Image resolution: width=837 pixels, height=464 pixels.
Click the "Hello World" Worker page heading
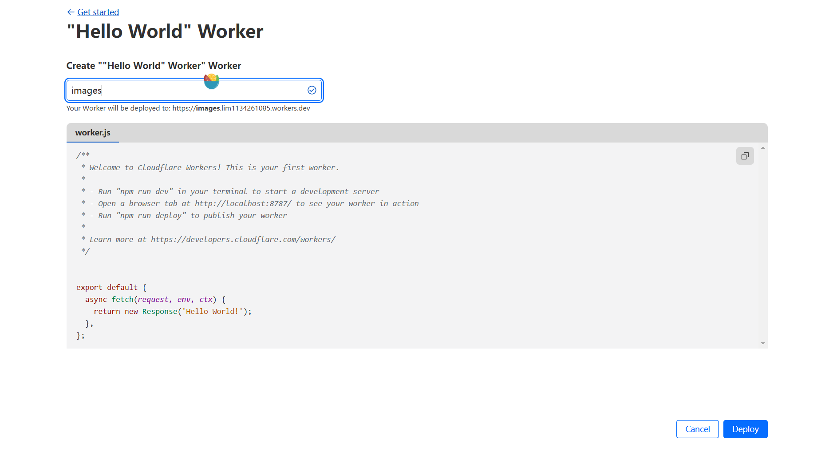[x=165, y=32]
